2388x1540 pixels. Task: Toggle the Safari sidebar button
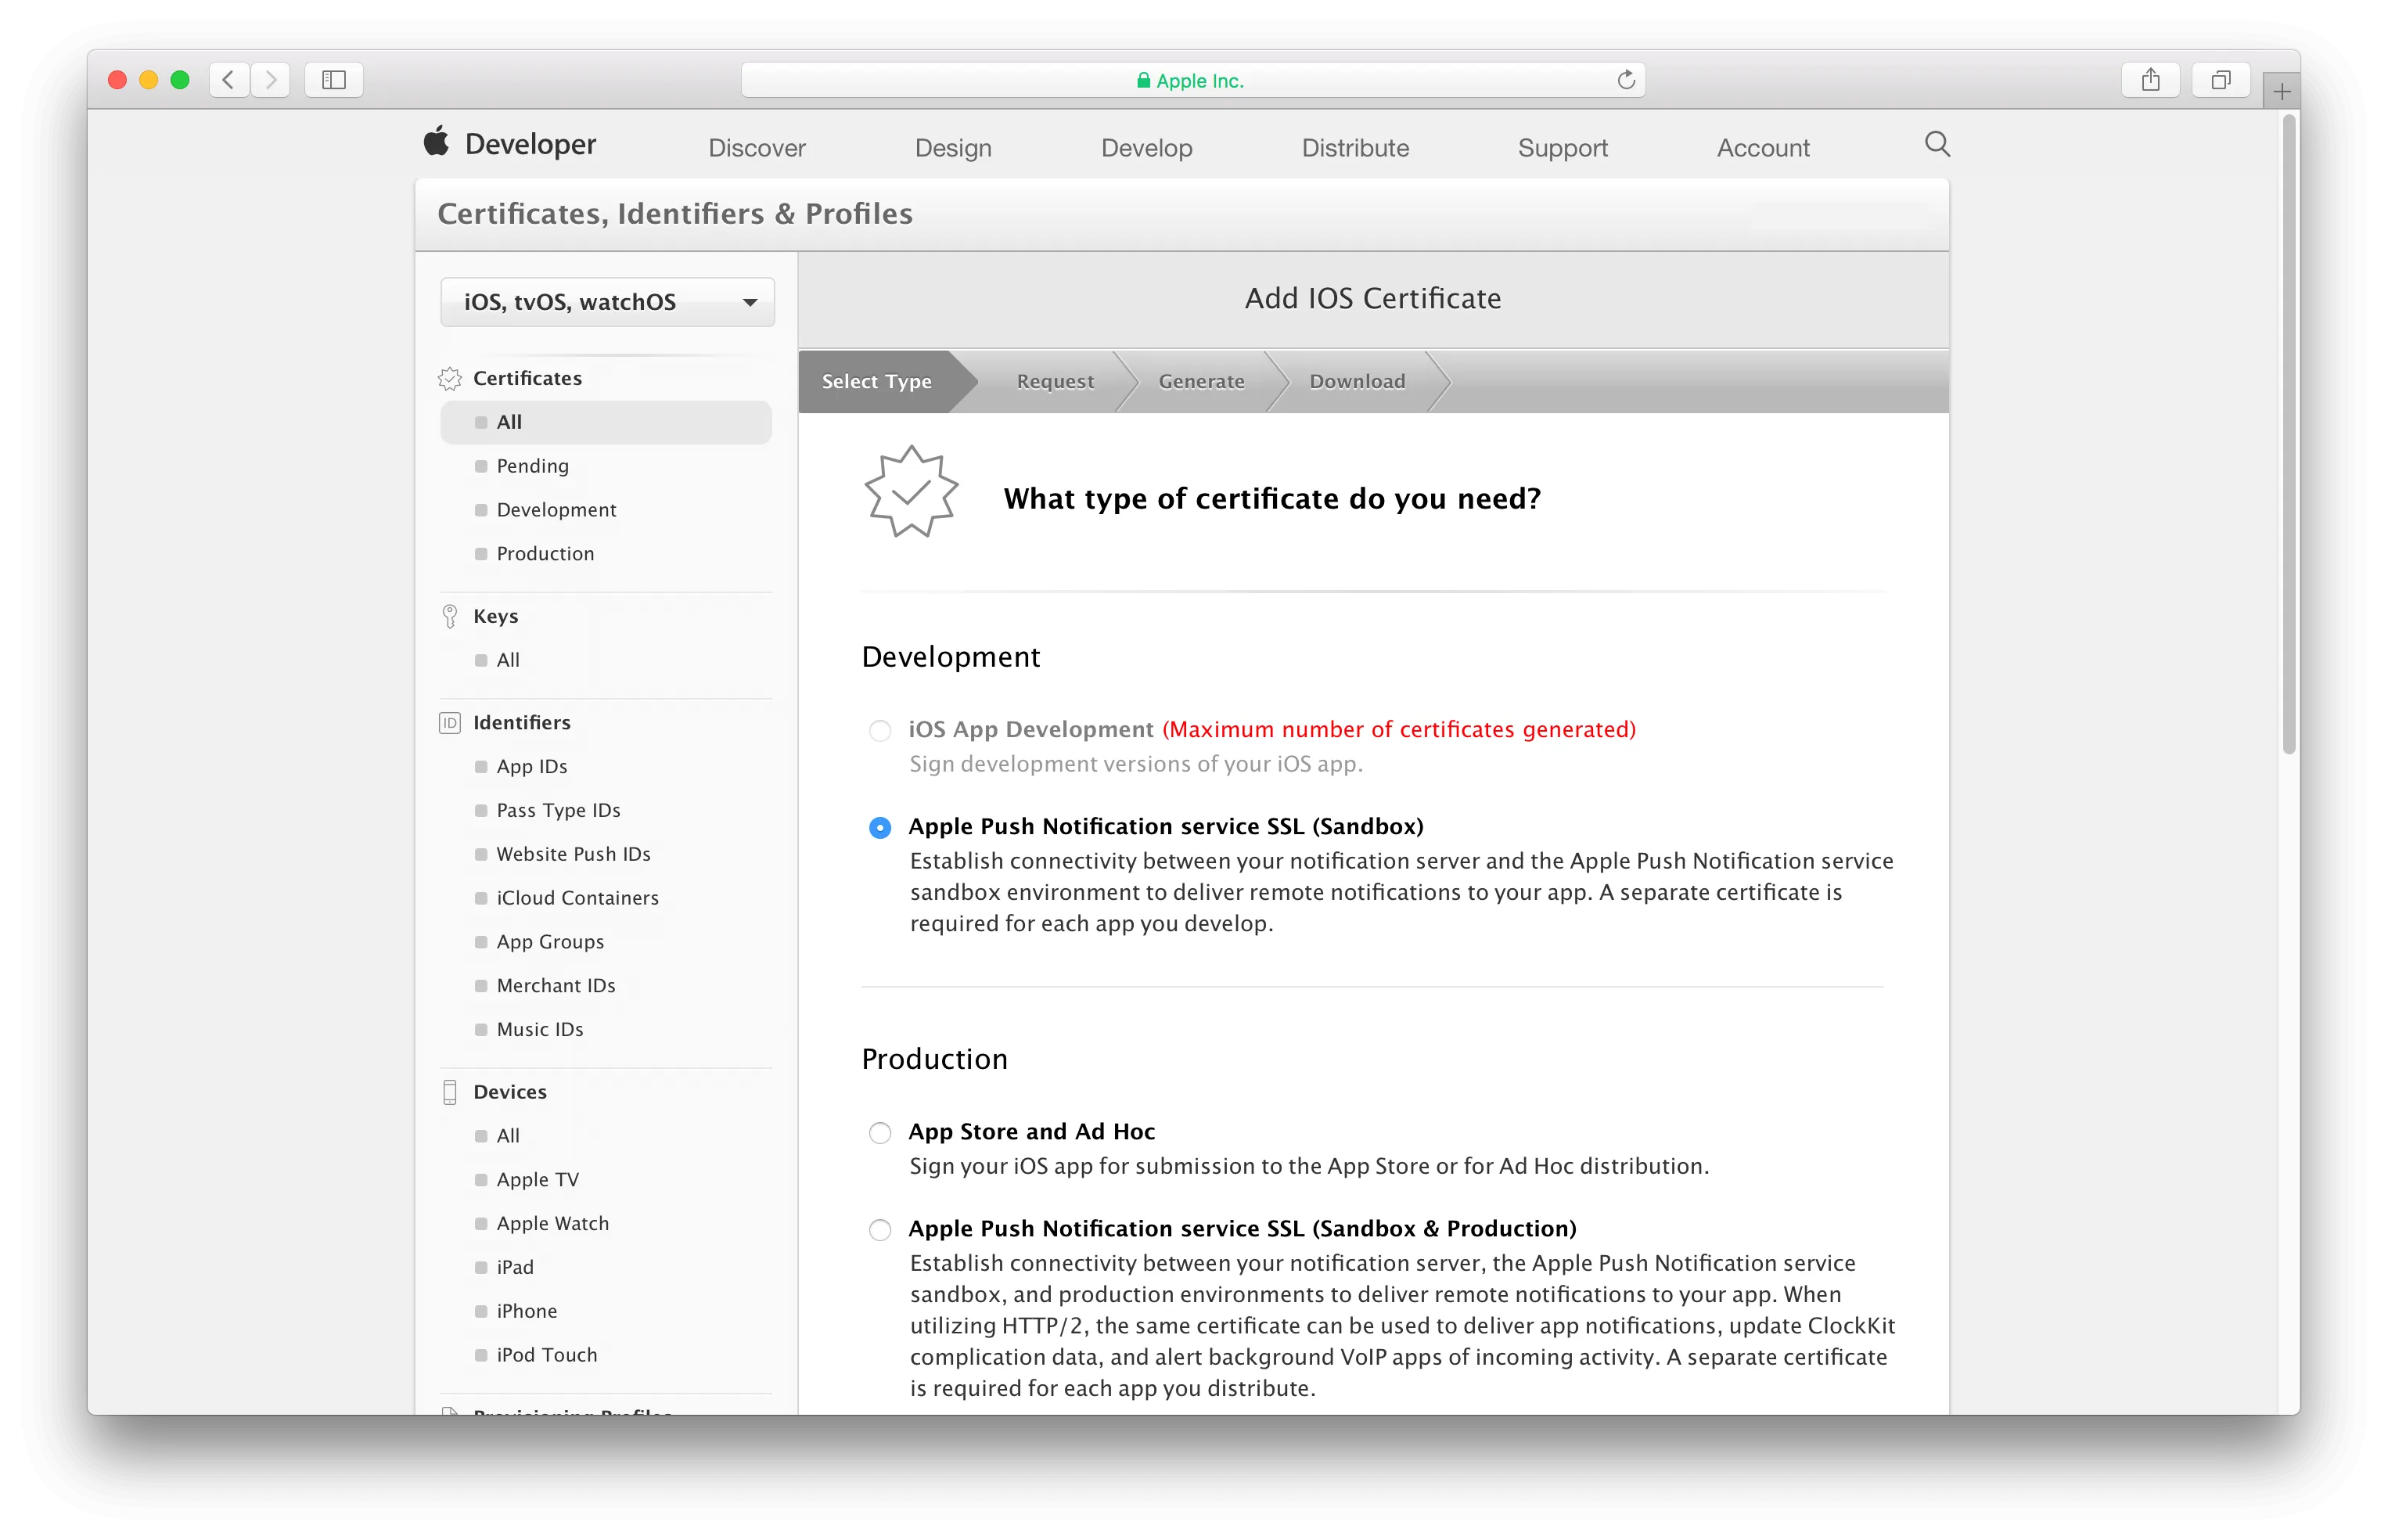click(334, 80)
